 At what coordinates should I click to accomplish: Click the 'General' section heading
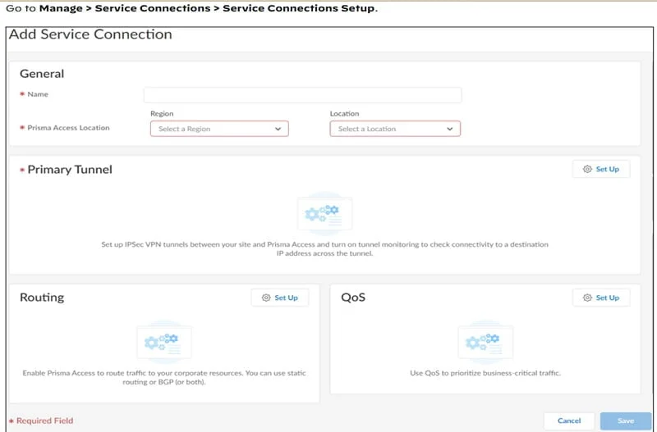pyautogui.click(x=42, y=74)
